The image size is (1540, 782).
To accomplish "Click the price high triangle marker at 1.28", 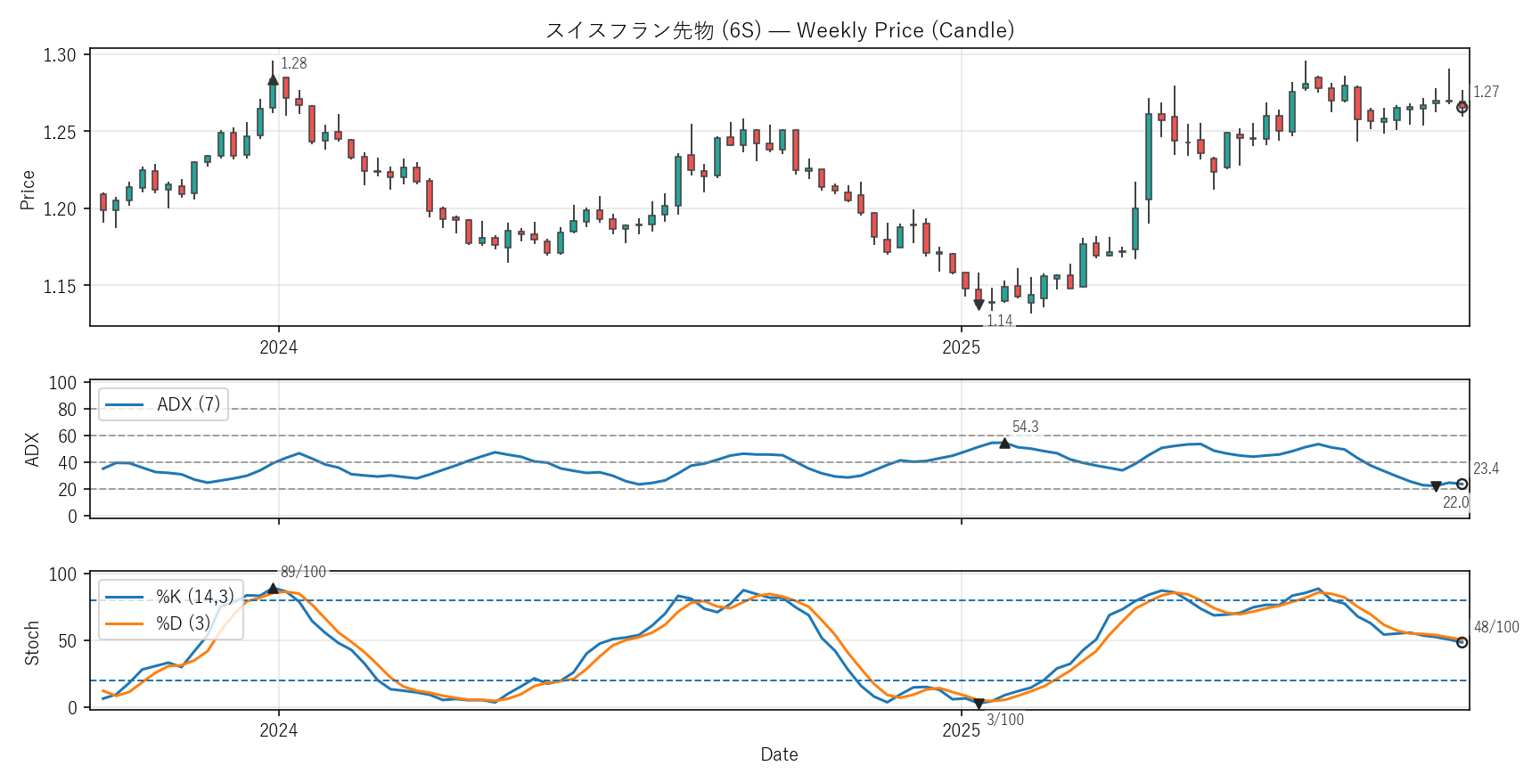I will point(273,80).
